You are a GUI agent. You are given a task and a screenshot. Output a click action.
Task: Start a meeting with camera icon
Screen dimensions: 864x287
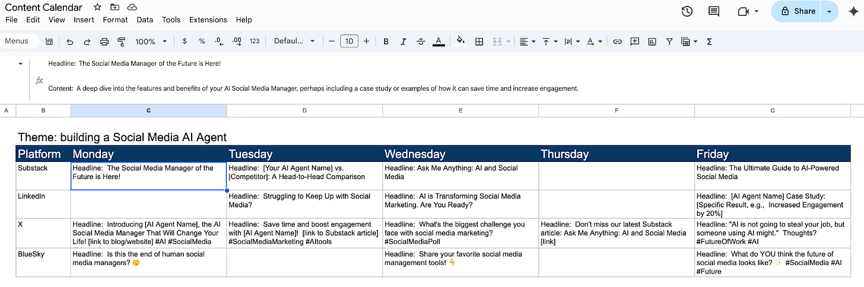click(x=748, y=11)
